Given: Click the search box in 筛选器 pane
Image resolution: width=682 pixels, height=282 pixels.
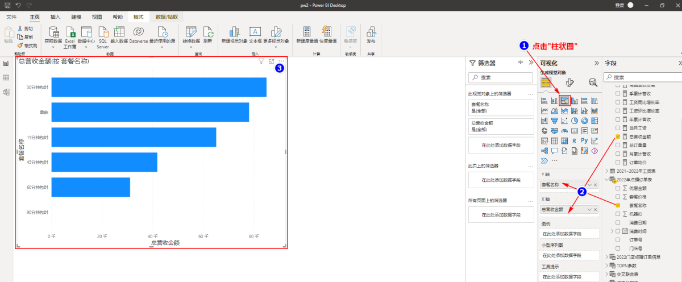Looking at the screenshot, I should (500, 77).
